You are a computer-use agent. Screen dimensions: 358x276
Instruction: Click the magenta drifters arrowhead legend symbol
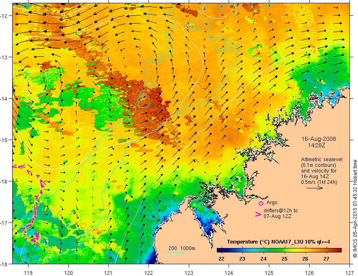click(x=258, y=214)
